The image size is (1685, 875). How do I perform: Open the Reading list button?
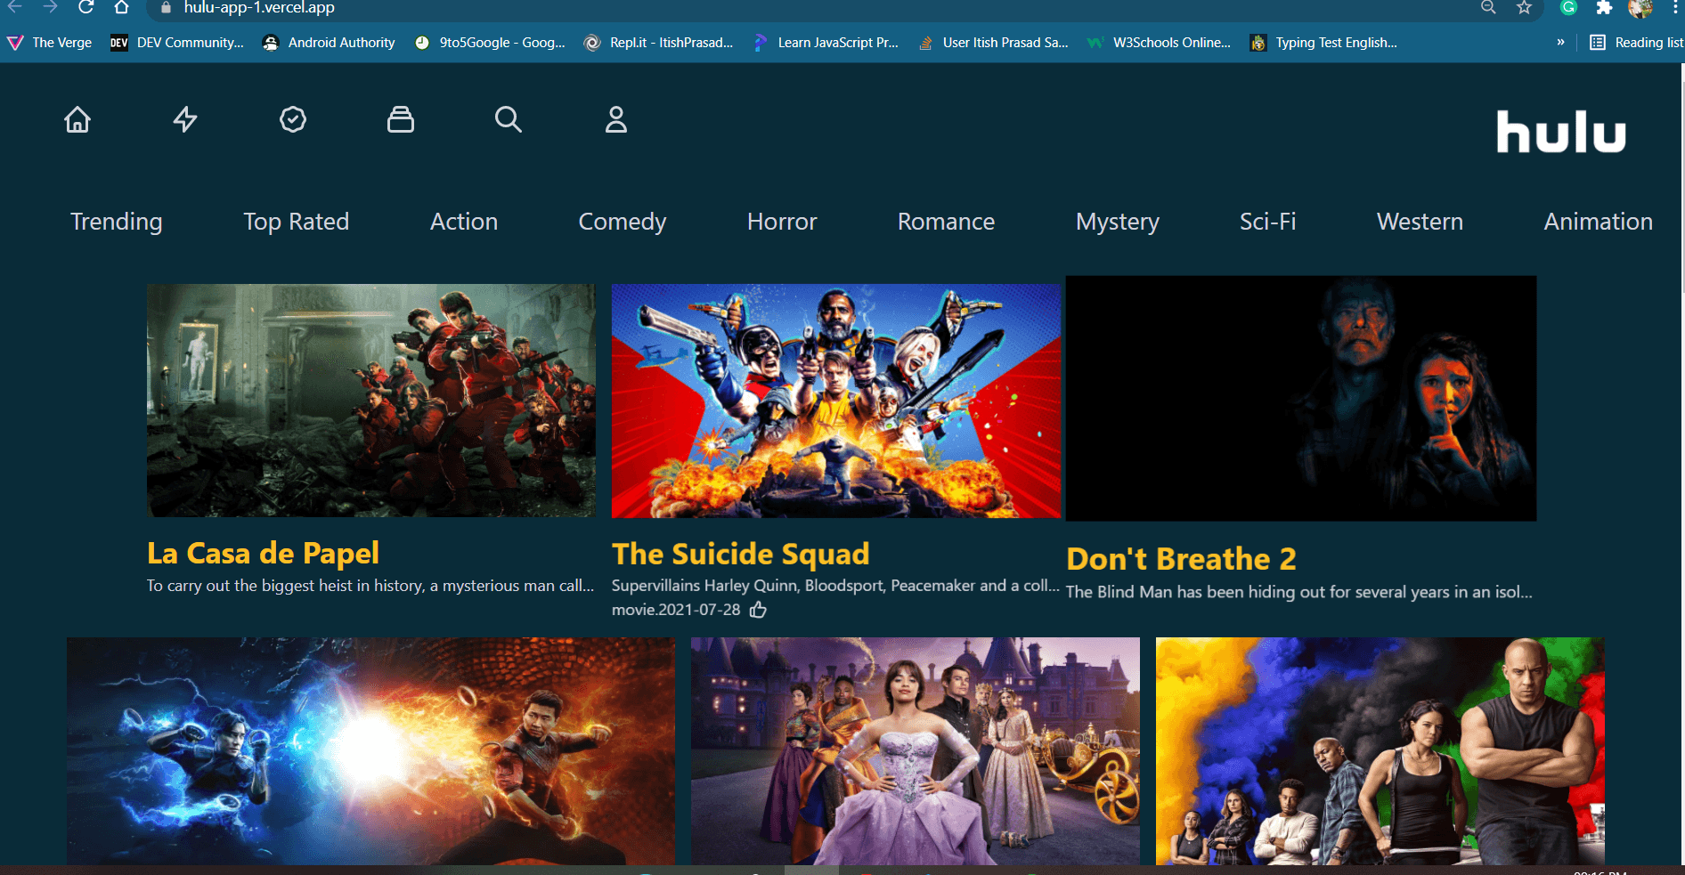[1637, 42]
